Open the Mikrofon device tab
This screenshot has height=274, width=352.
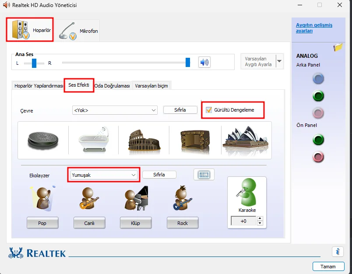pos(77,31)
